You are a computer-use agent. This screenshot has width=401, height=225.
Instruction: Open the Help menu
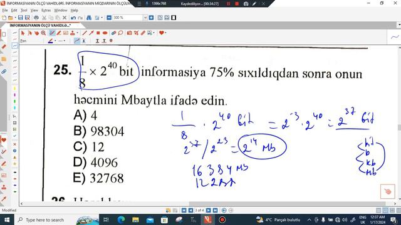[x=74, y=11]
